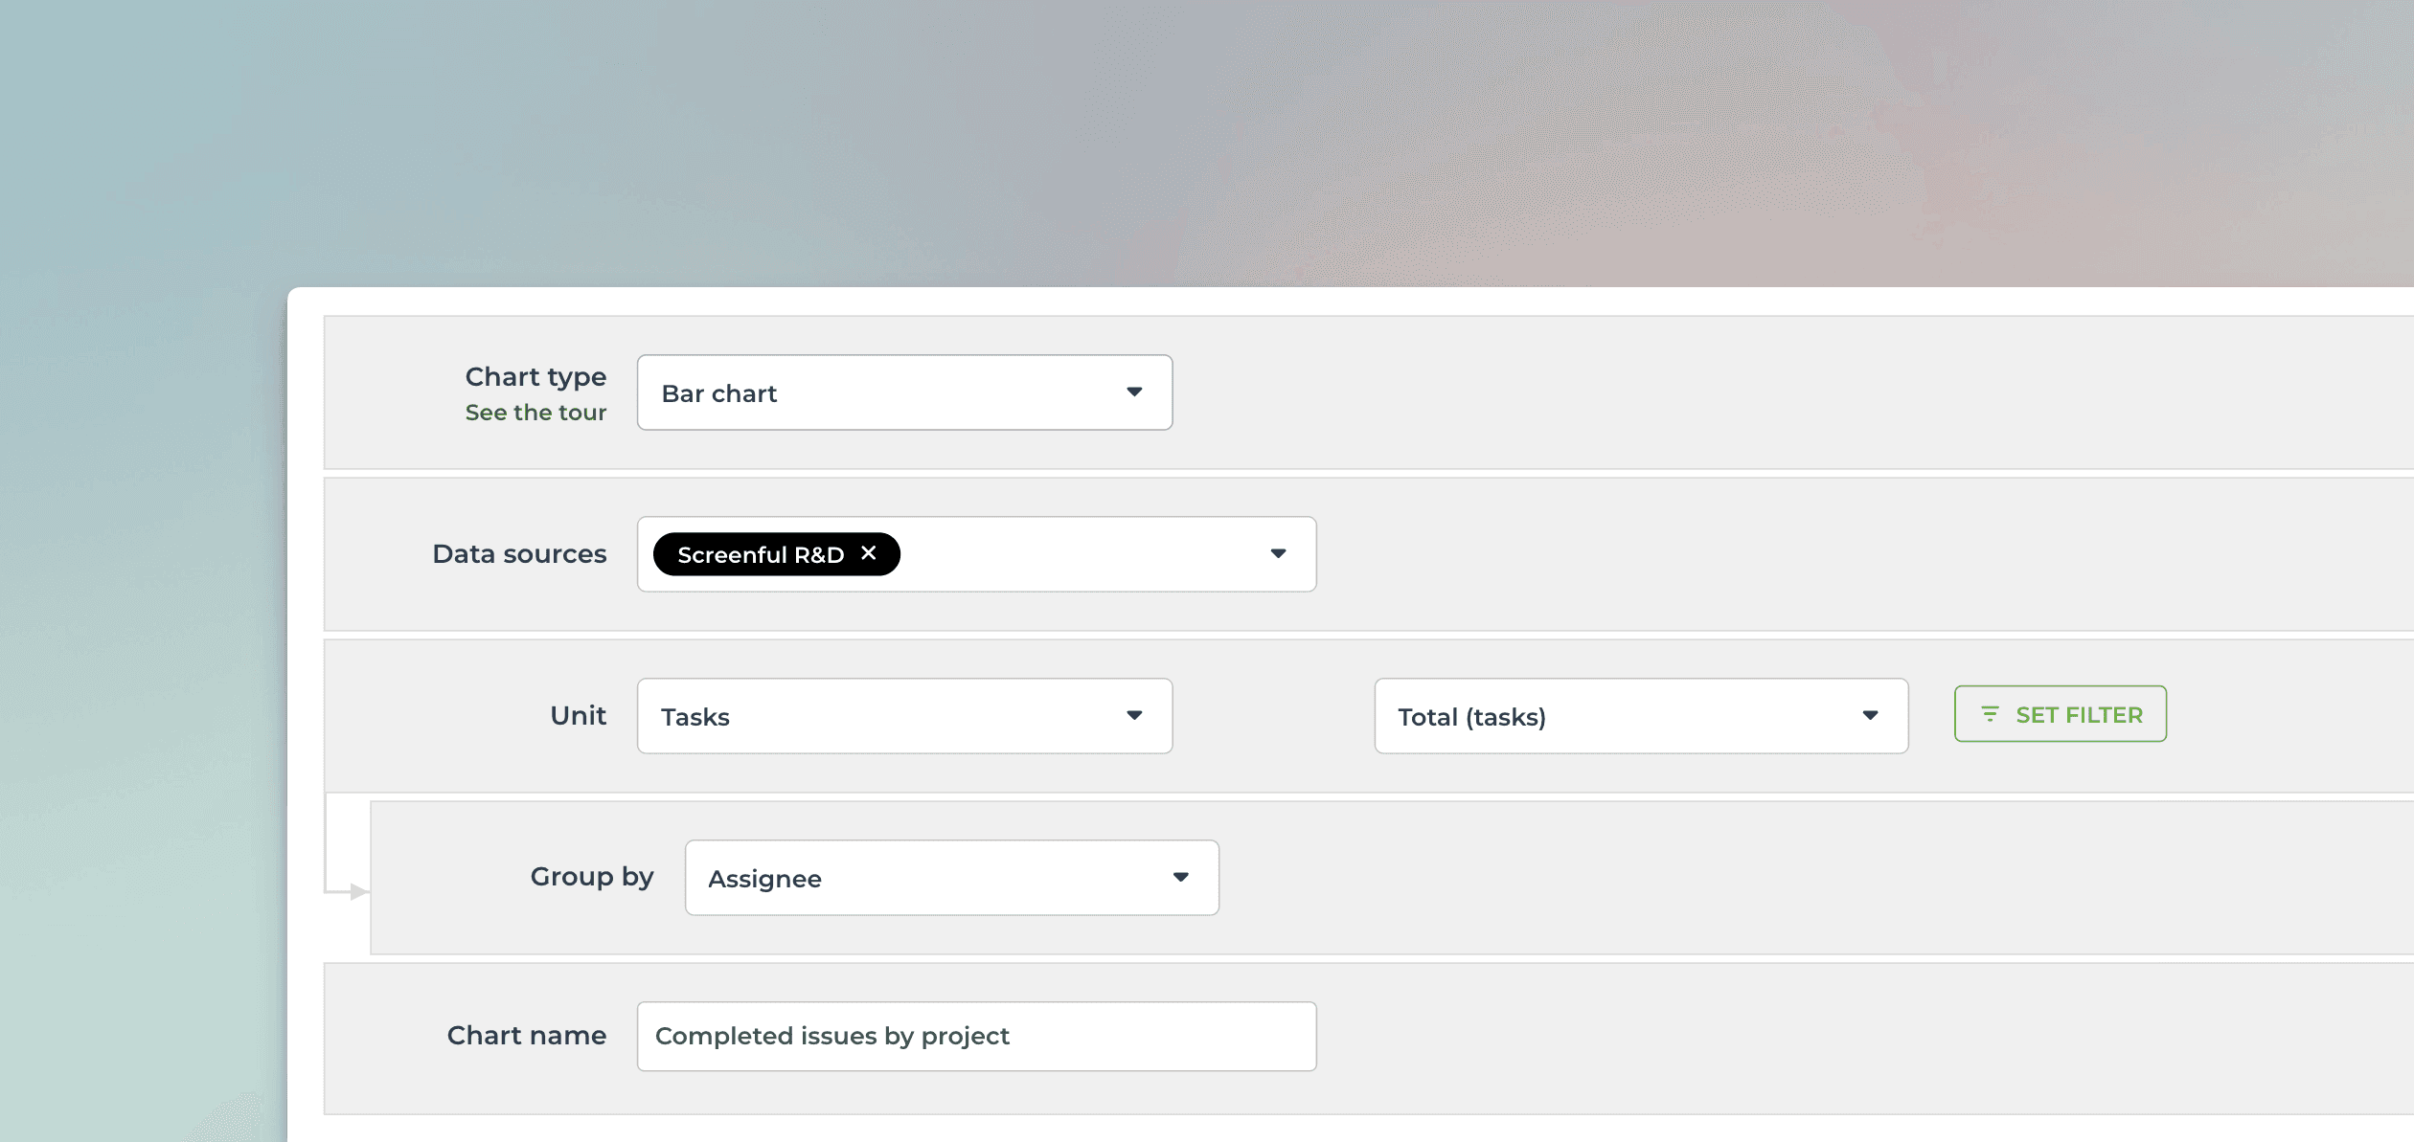Expand the Data sources selector

(1102, 553)
